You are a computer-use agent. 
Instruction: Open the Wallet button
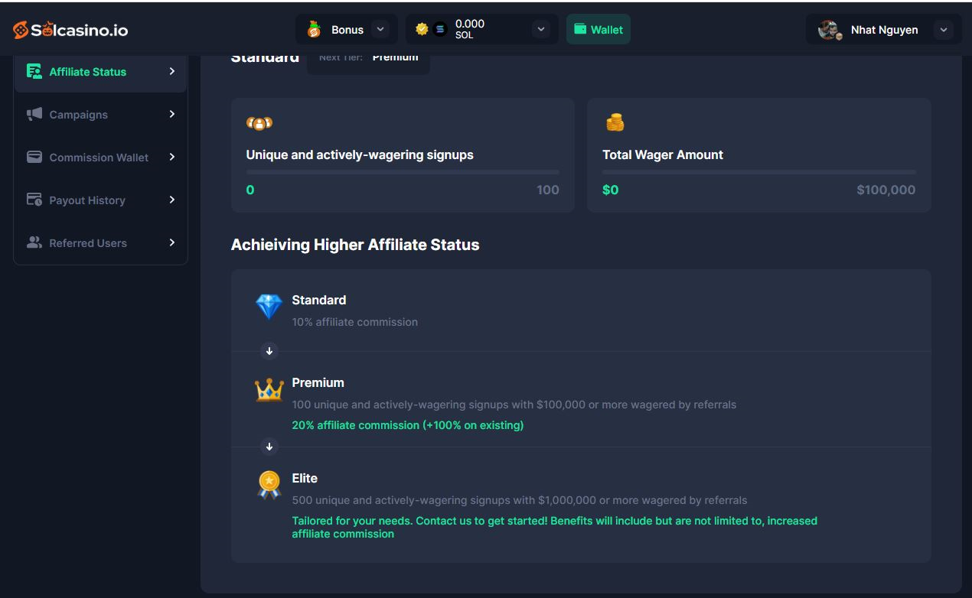click(599, 29)
